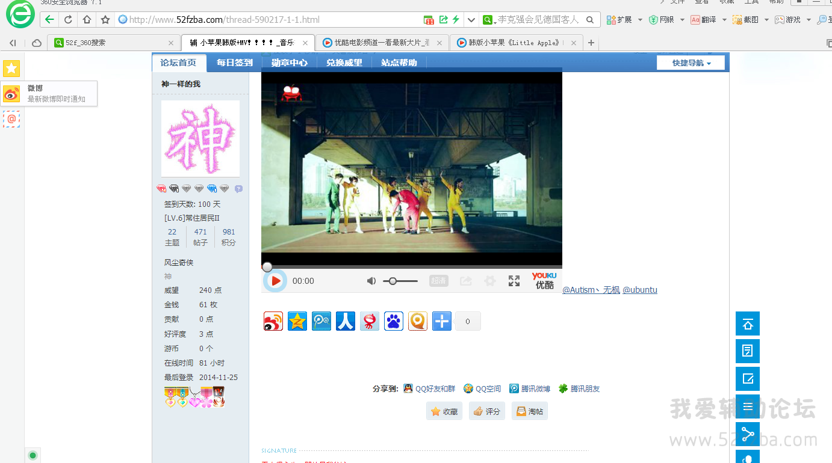
Task: Open 站点帮助 in forum navigation
Action: pyautogui.click(x=399, y=63)
